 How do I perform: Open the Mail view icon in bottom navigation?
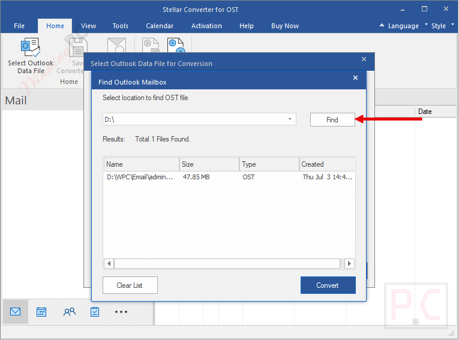15,312
